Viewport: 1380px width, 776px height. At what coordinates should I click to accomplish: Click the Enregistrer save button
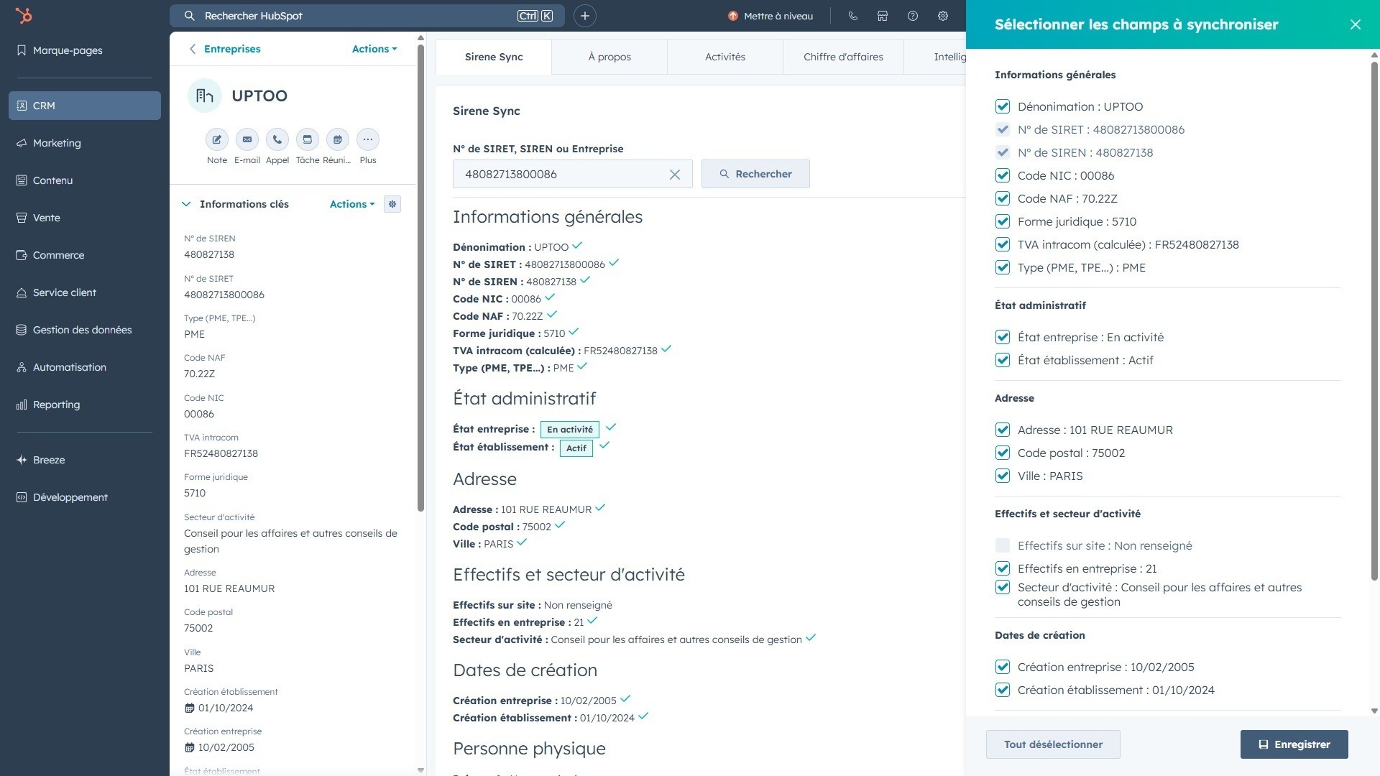click(x=1293, y=744)
